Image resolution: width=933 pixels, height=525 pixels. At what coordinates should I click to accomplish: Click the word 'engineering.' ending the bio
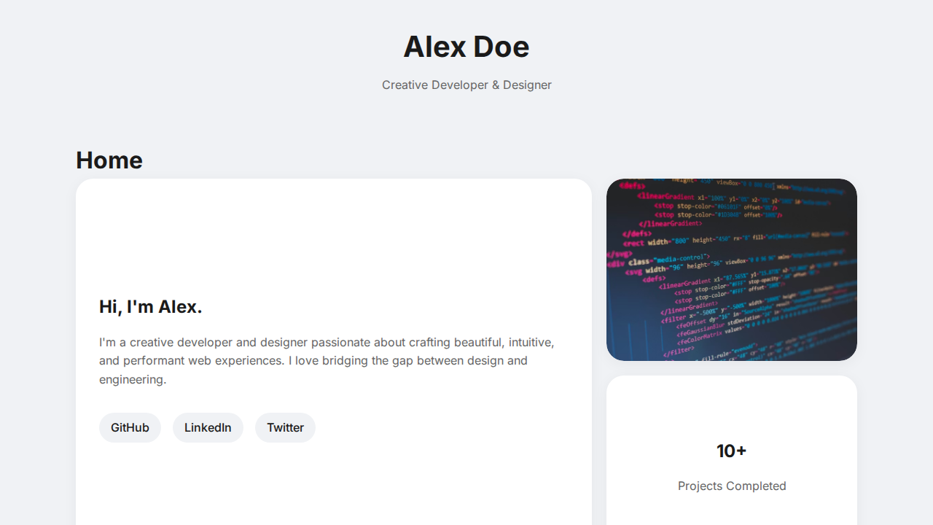point(133,379)
